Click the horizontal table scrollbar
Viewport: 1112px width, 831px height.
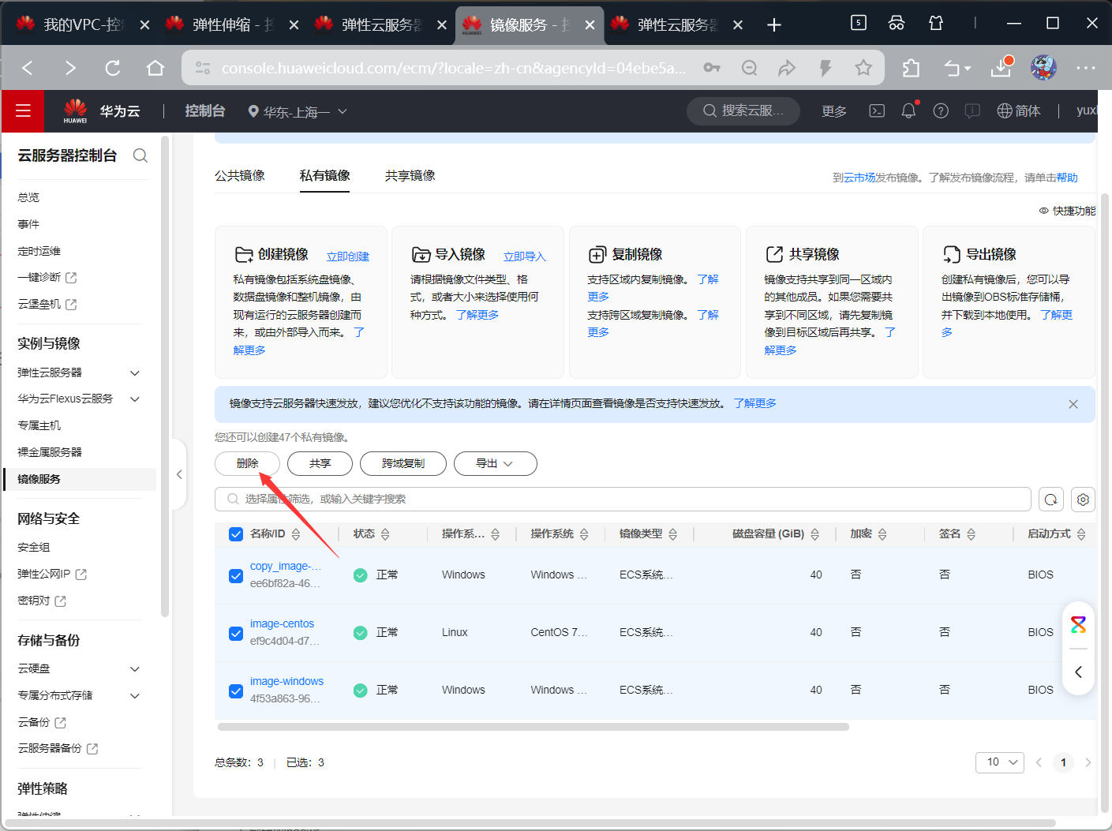coord(534,727)
